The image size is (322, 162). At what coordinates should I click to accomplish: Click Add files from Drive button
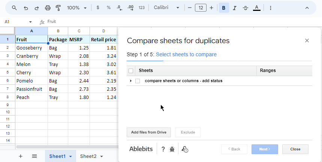click(x=149, y=132)
